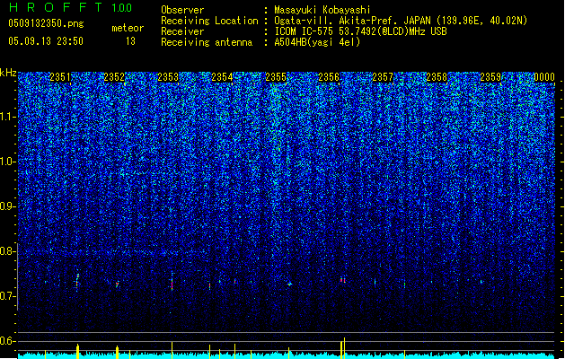
Task: Click the Receiver label
Action: pyautogui.click(x=182, y=31)
